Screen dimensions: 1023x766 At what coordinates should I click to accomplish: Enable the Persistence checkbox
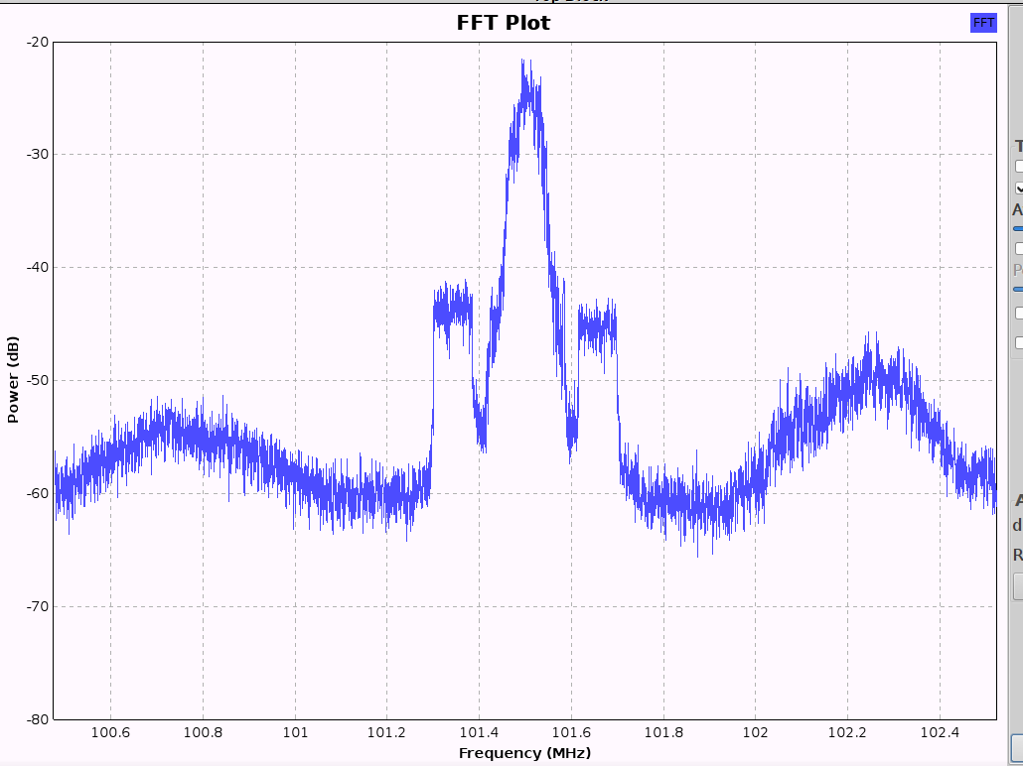pos(1018,249)
